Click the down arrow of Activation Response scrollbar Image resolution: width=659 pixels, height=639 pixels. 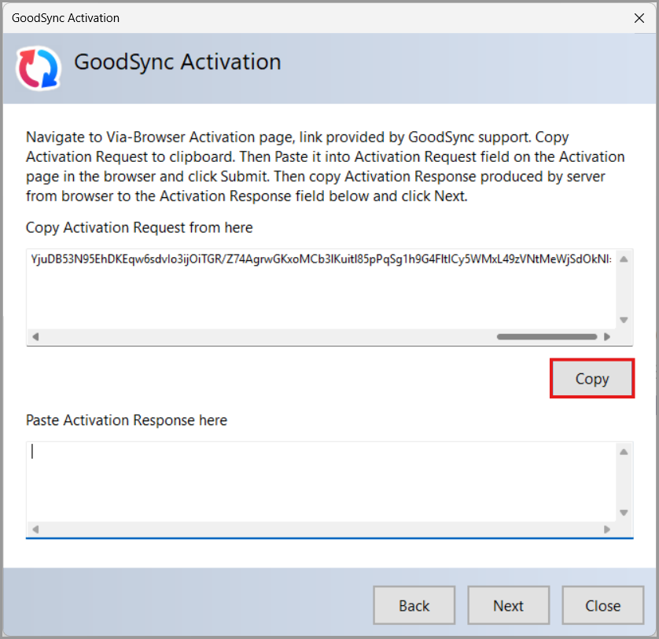click(624, 512)
